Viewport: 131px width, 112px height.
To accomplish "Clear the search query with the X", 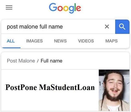I will coord(107,27).
